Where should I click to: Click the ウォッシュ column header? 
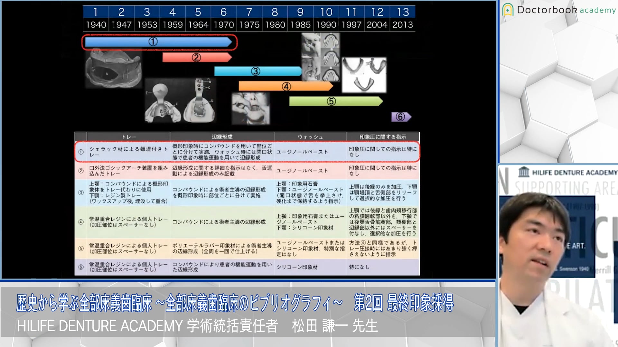[x=310, y=137]
